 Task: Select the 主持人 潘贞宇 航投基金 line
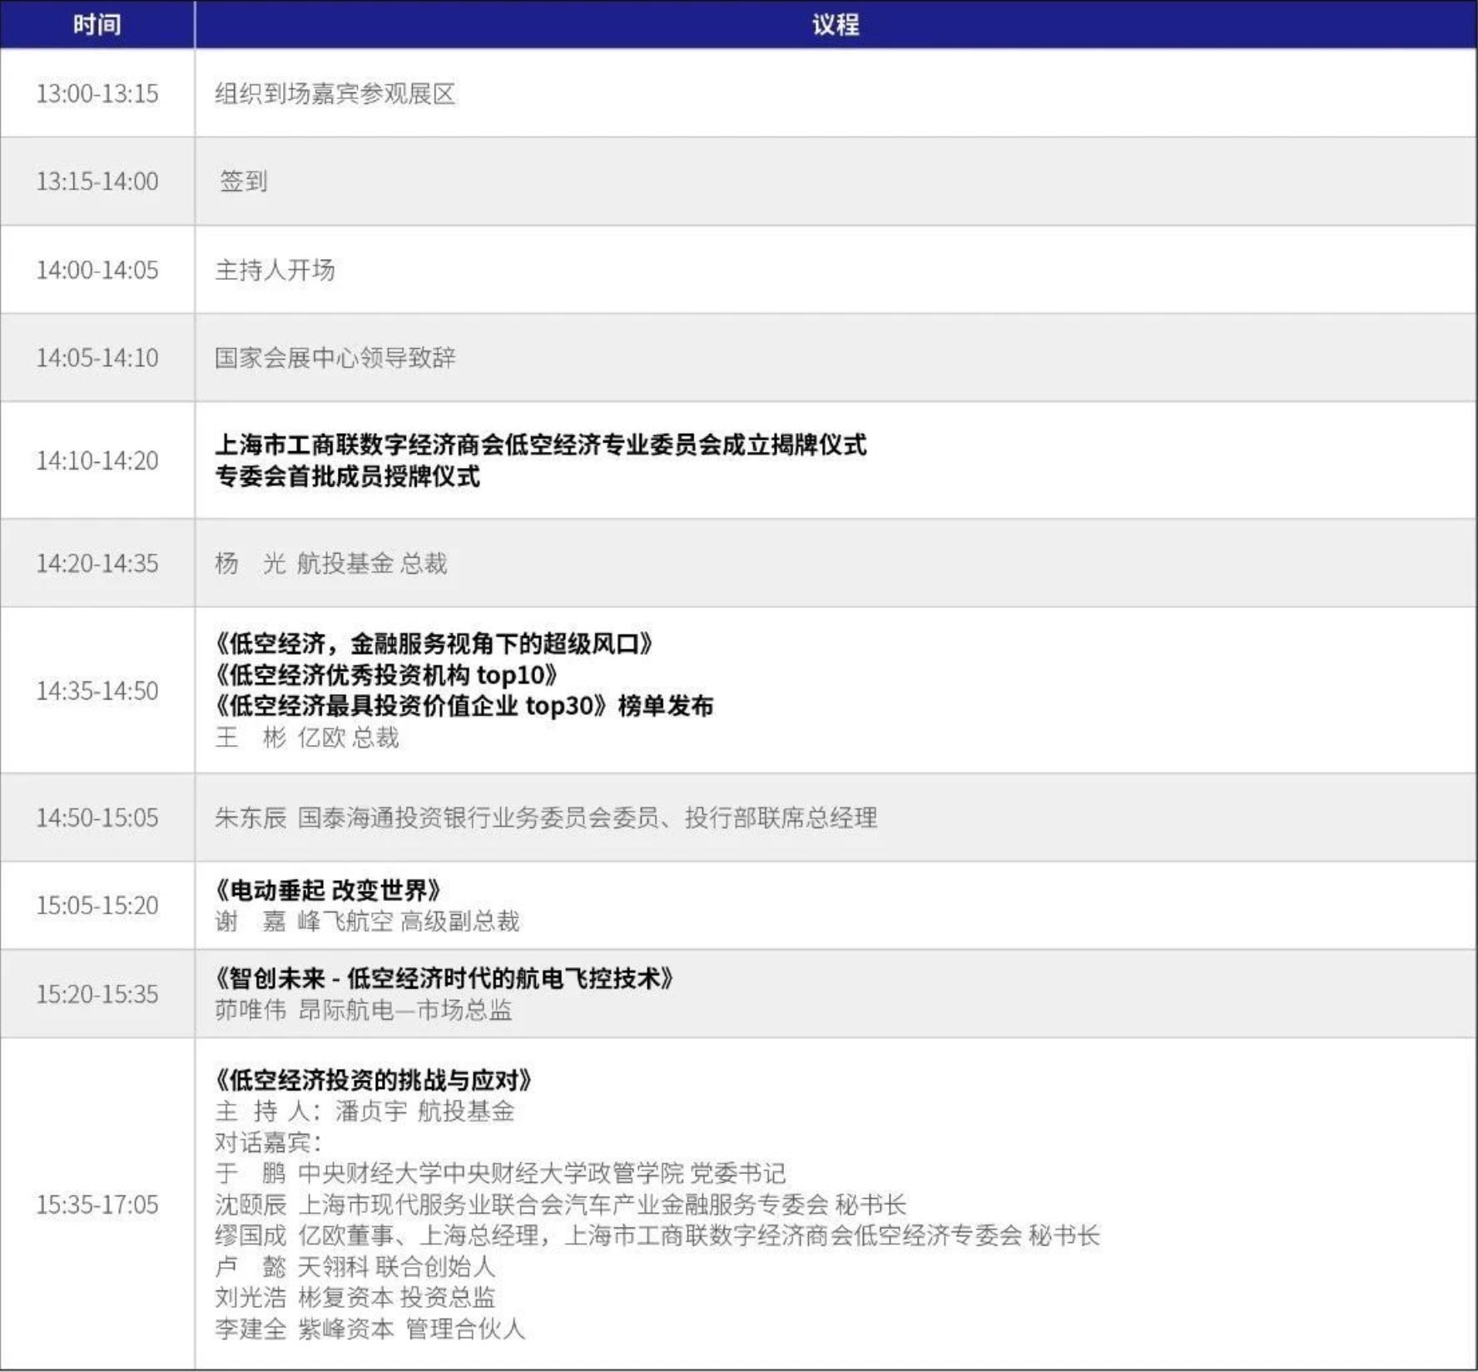click(x=365, y=1111)
